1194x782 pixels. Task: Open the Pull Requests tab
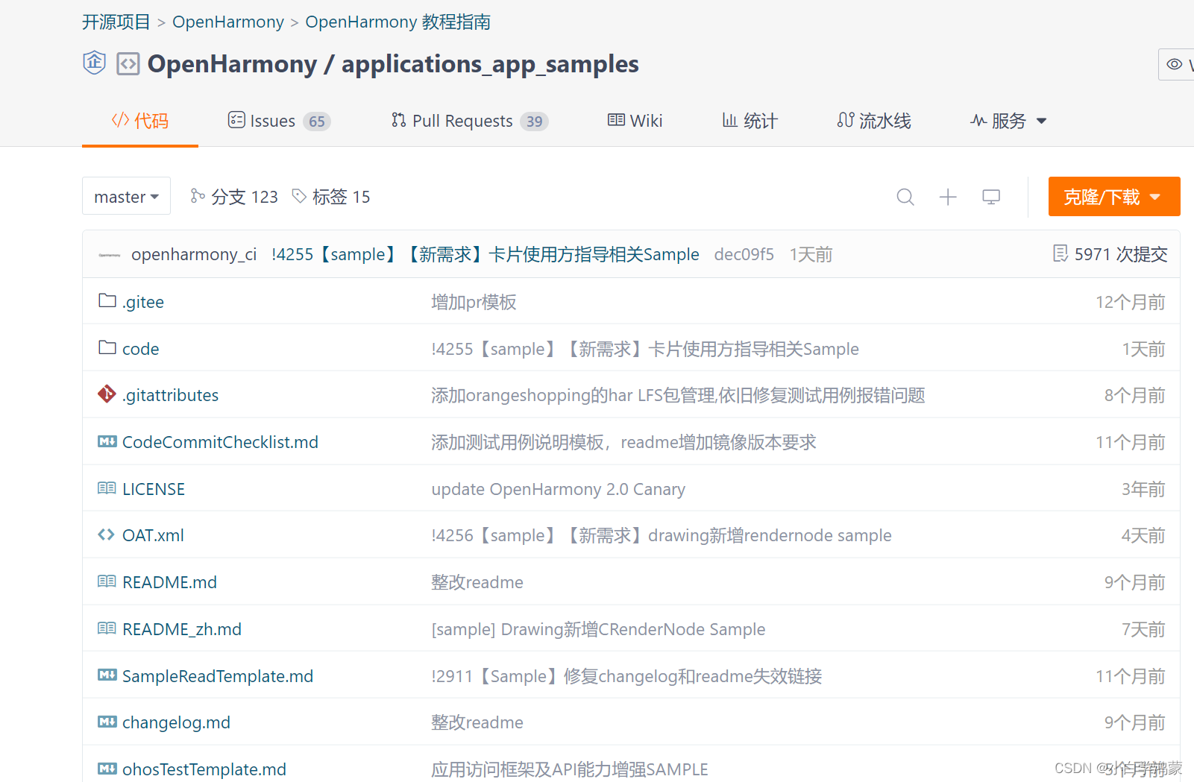[470, 121]
